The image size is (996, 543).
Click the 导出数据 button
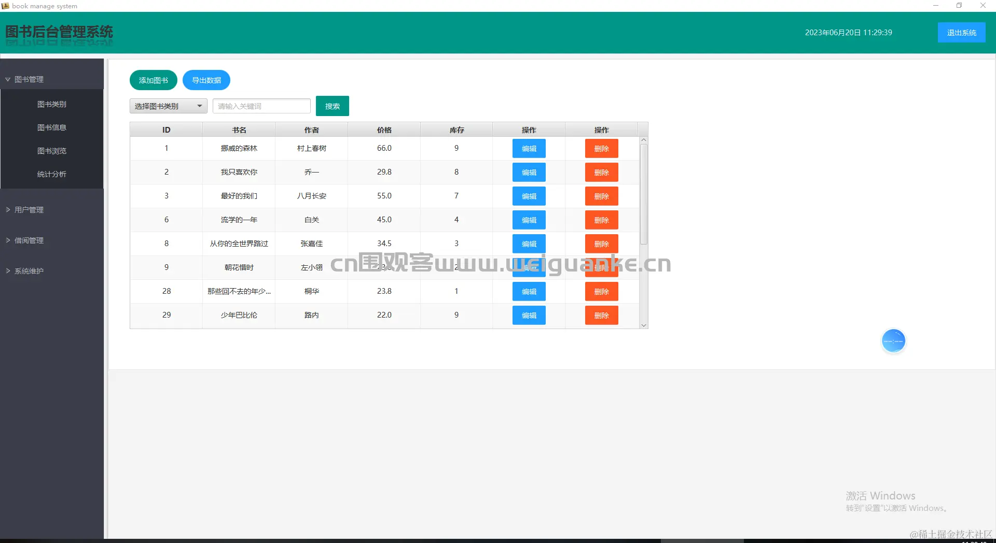[206, 80]
